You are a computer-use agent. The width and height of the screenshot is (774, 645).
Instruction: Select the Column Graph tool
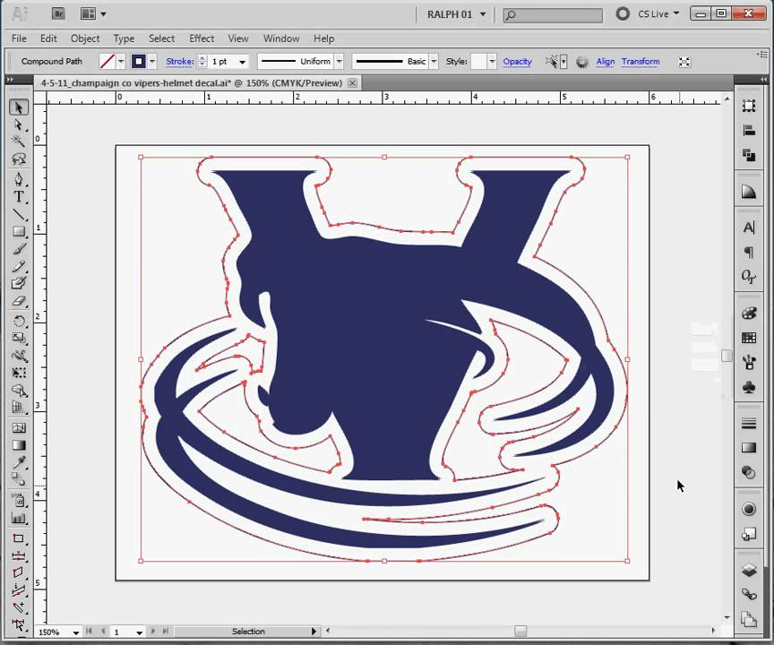click(19, 518)
